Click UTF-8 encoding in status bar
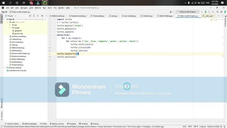The width and height of the screenshot is (227, 128). click(195, 127)
